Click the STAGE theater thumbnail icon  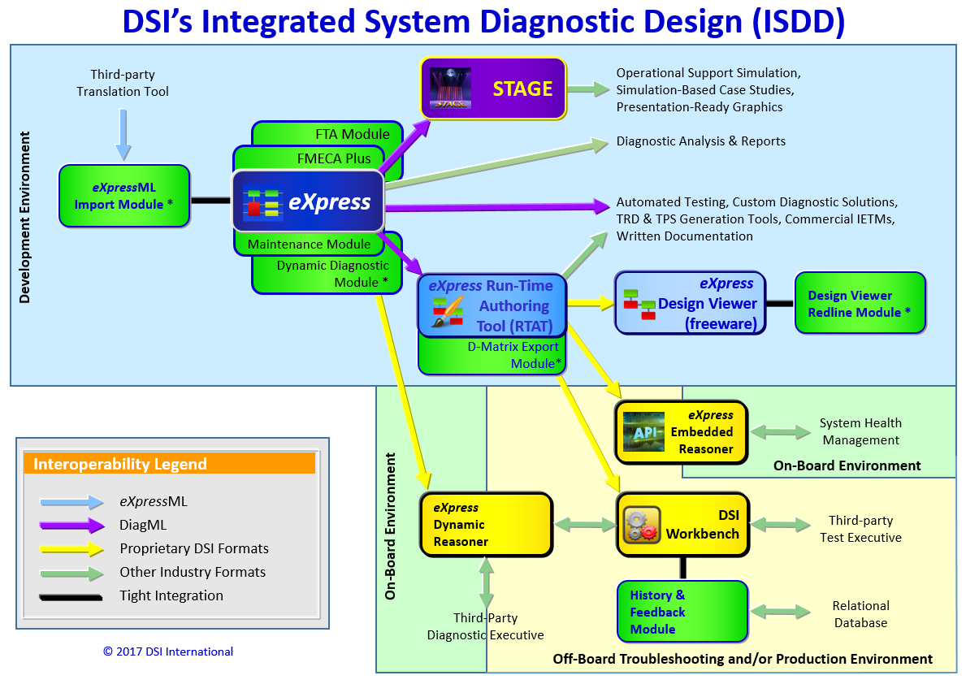(450, 89)
